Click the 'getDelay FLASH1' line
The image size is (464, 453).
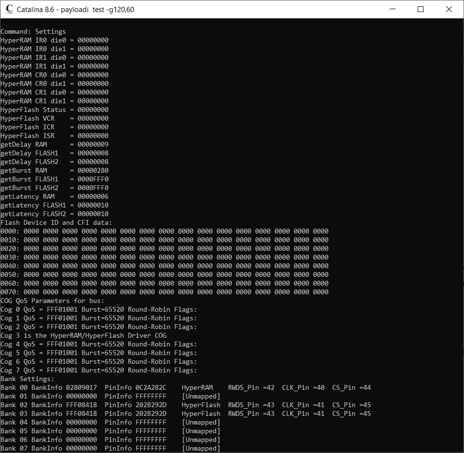(x=55, y=153)
